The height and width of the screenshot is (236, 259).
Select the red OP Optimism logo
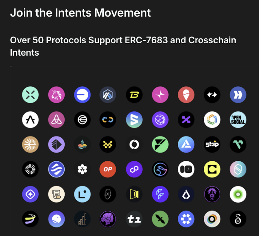pyautogui.click(x=108, y=169)
